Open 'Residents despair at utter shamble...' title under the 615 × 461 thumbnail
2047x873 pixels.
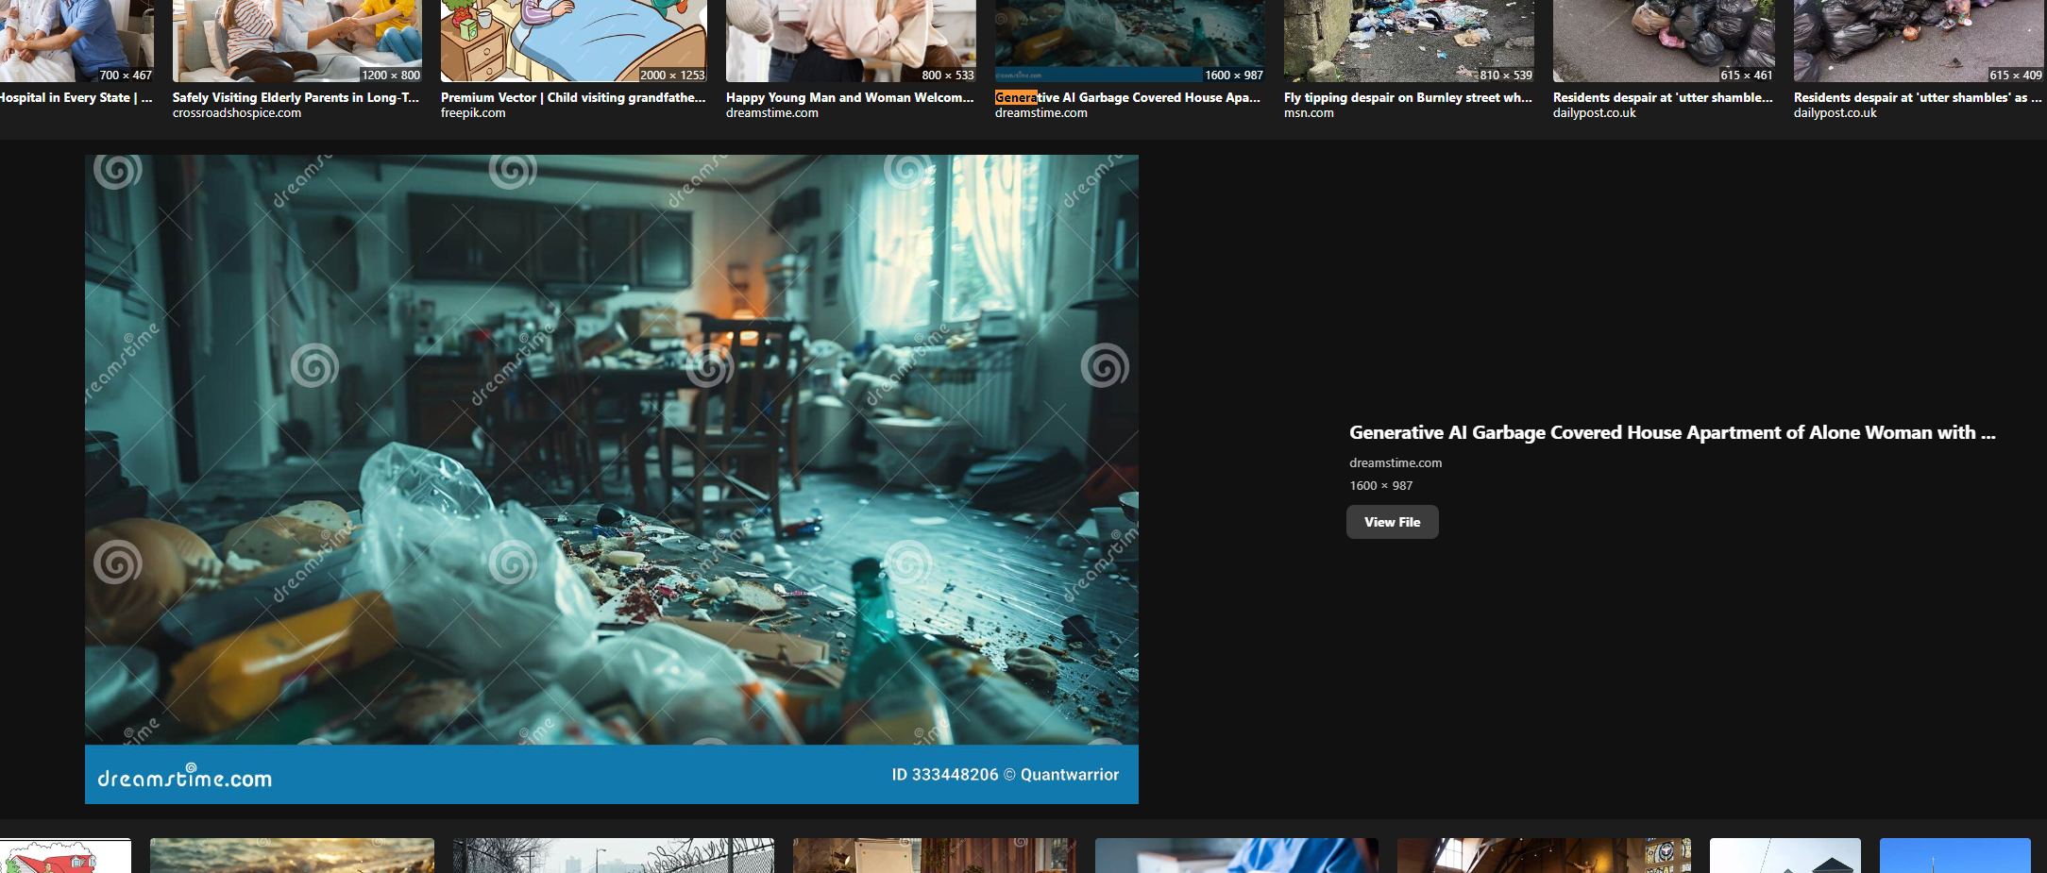1663,97
